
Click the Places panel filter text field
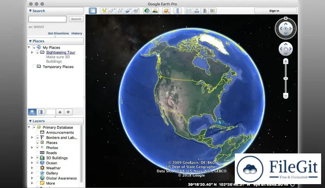click(x=51, y=112)
